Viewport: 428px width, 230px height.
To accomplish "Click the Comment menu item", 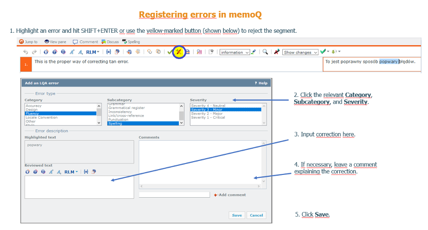I will click(x=85, y=42).
